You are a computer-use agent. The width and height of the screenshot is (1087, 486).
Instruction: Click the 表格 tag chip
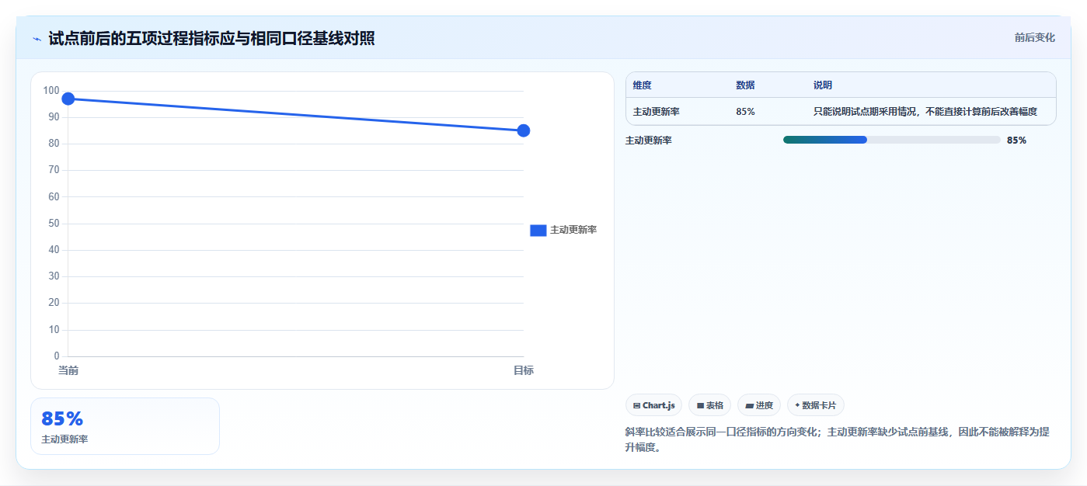(x=709, y=405)
